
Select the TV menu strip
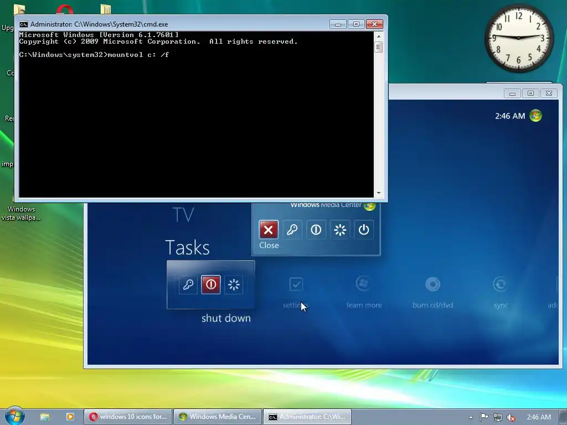tap(183, 215)
